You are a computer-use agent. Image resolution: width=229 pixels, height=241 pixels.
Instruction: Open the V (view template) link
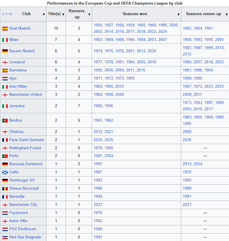[3, 14]
